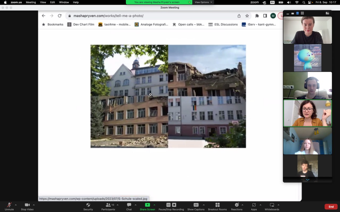
Task: Select the video thumbnail of person wearing headphones
Action: (x=307, y=85)
